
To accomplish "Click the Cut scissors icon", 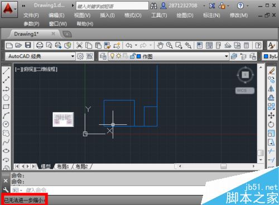I will point(79,45).
